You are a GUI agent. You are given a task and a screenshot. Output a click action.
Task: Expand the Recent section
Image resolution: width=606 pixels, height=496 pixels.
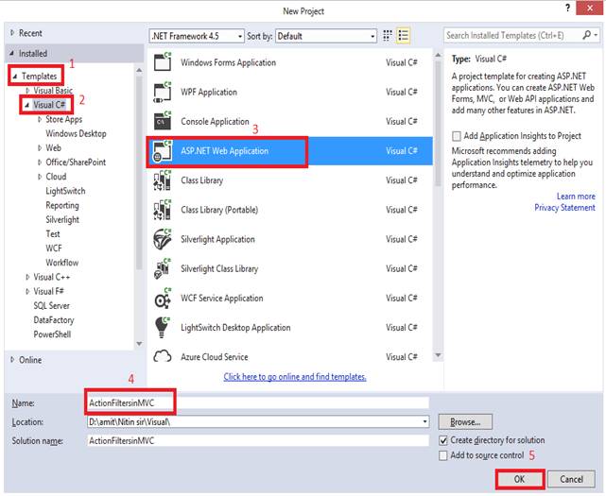coord(12,33)
